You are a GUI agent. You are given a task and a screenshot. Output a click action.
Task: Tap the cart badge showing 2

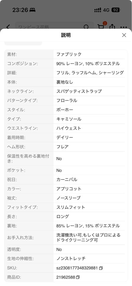coord(105,23)
